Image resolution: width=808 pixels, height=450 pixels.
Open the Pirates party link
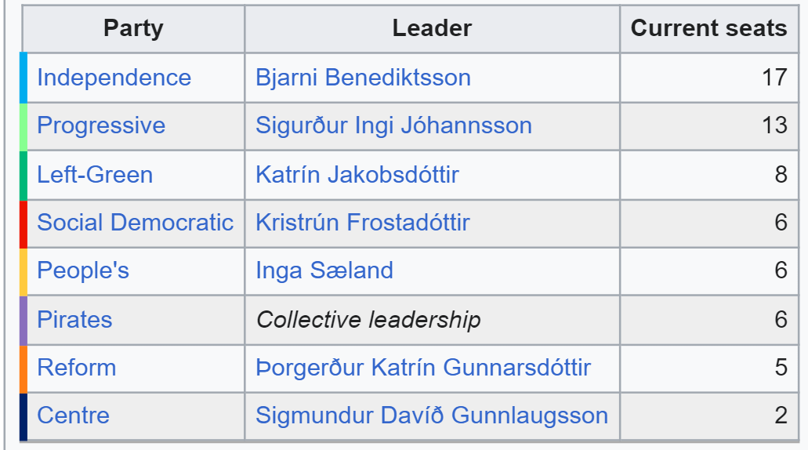pos(74,320)
